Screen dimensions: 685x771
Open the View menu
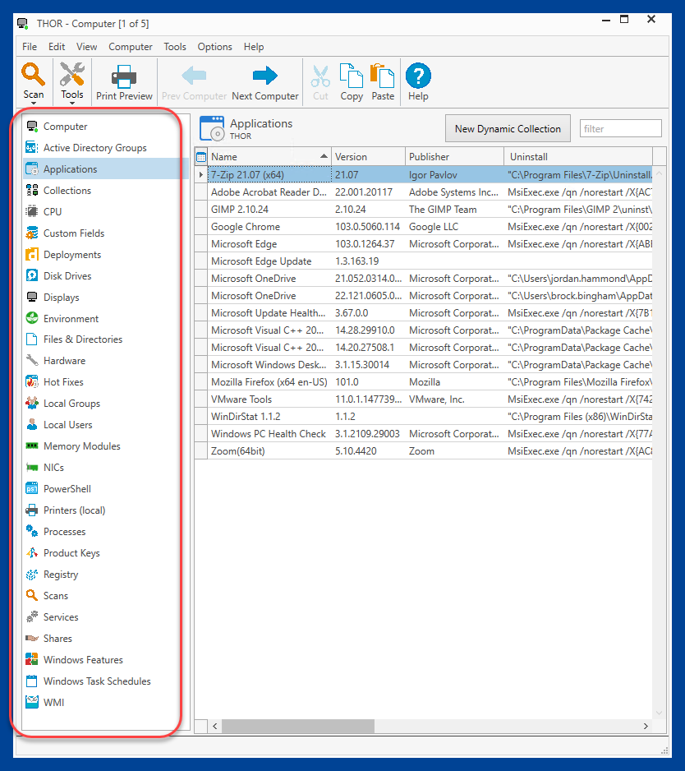(x=86, y=47)
